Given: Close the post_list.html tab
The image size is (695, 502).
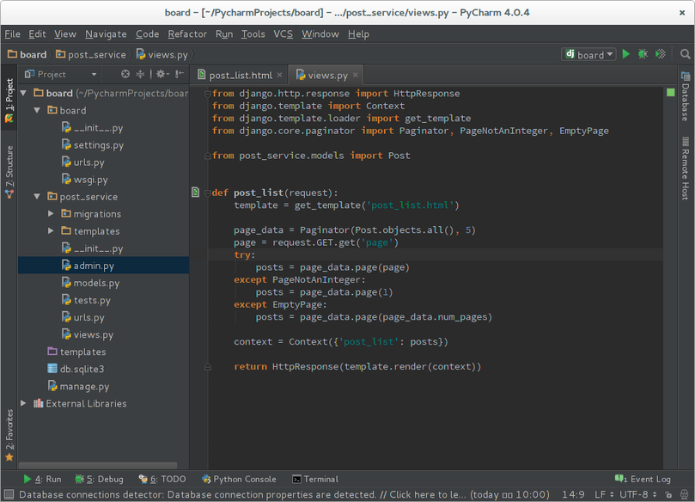Looking at the screenshot, I should pyautogui.click(x=280, y=75).
